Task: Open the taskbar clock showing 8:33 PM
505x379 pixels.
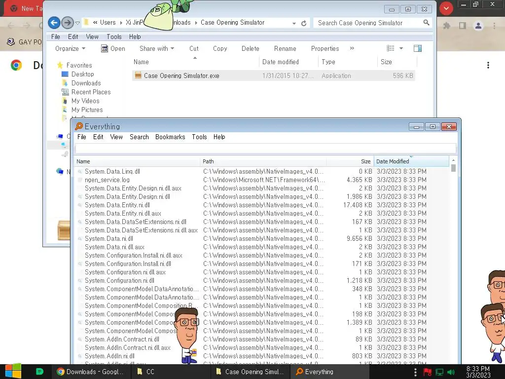Action: (x=478, y=372)
